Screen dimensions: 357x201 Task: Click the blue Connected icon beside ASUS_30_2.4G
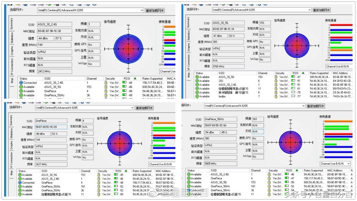pos(21,83)
